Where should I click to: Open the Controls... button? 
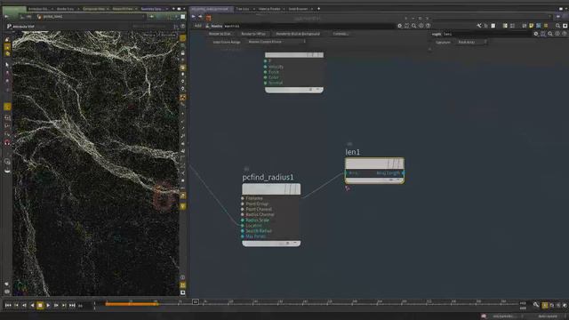click(341, 34)
